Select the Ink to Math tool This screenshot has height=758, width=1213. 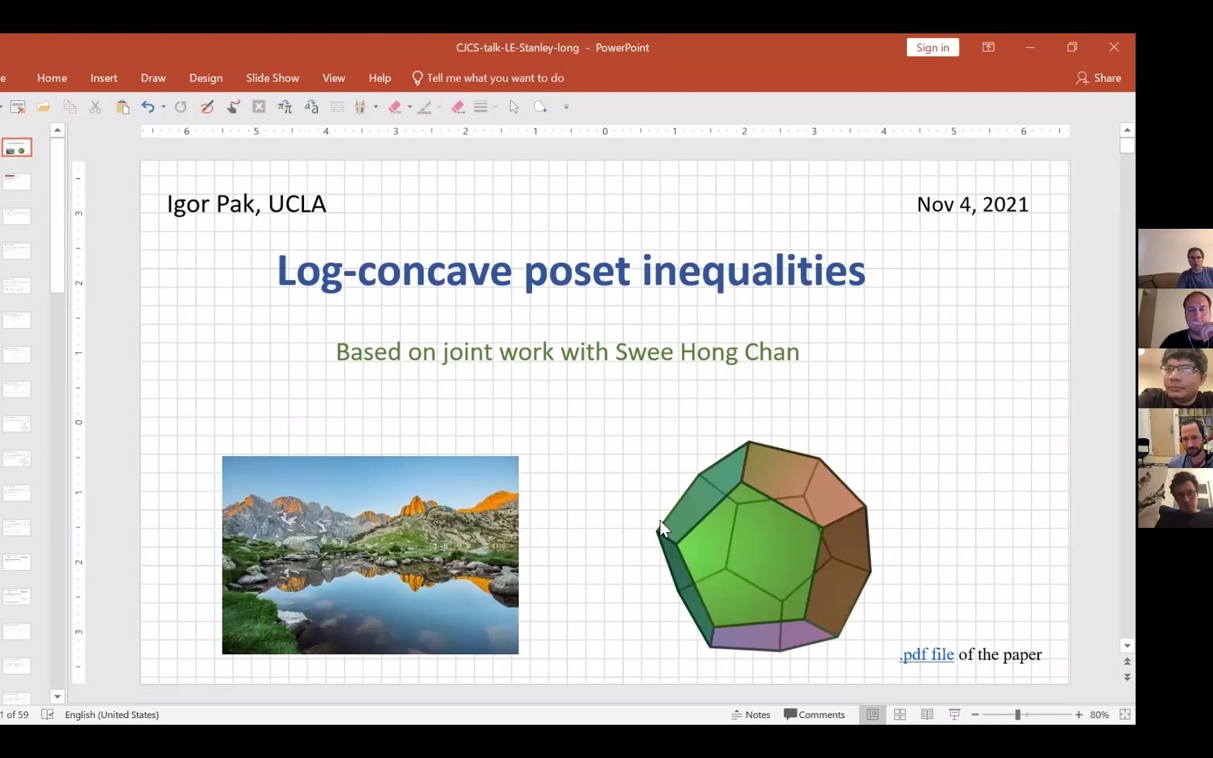point(284,107)
